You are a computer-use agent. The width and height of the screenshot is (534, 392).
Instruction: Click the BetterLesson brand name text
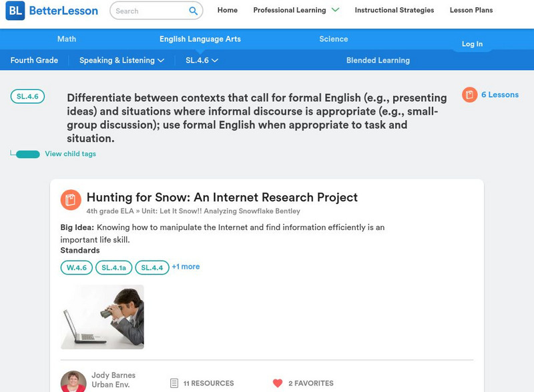(x=63, y=11)
